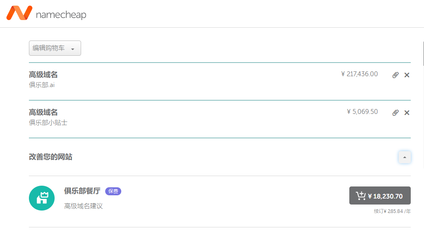Click the paperclip icon for 俱乐部.ai
Image resolution: width=424 pixels, height=235 pixels.
395,75
